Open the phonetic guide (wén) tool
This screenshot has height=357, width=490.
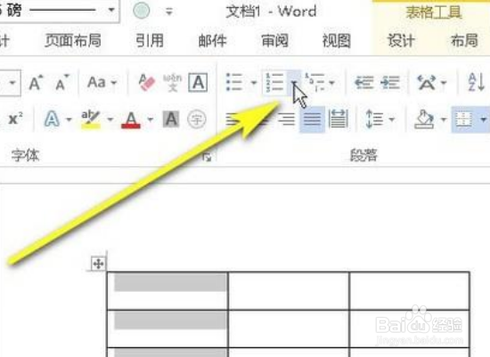(x=172, y=83)
